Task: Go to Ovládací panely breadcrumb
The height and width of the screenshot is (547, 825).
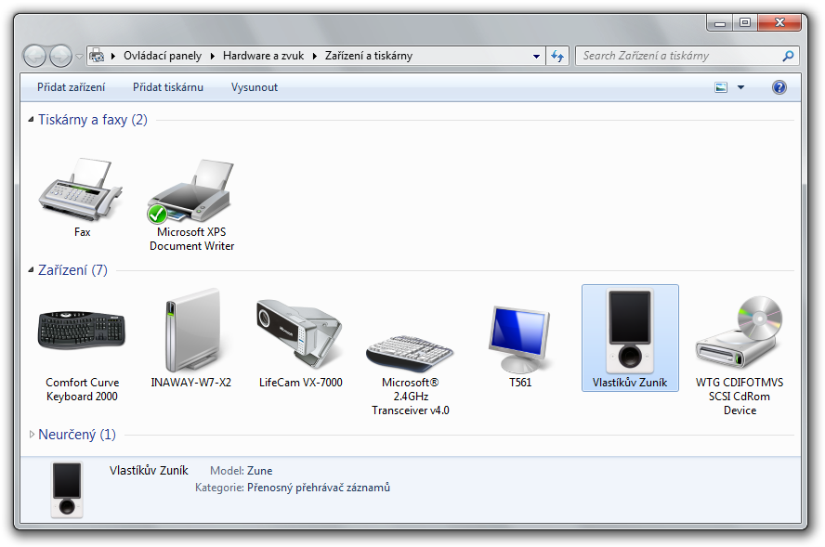Action: tap(163, 56)
